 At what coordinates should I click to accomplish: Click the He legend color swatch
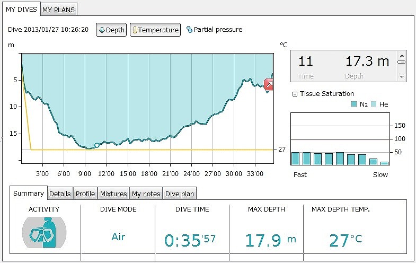374,104
